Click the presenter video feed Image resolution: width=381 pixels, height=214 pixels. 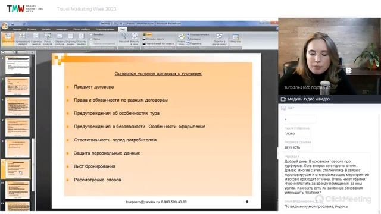(329, 56)
